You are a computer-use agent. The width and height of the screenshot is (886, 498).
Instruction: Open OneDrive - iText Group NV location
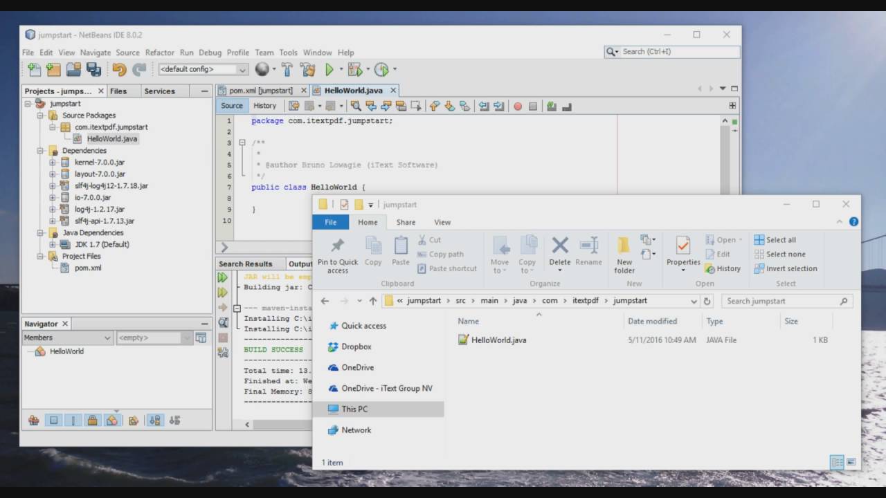(x=380, y=388)
